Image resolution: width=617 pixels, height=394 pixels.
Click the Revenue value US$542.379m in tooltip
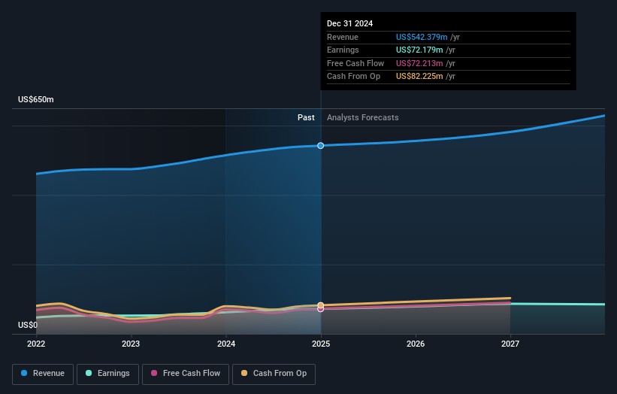(x=422, y=38)
